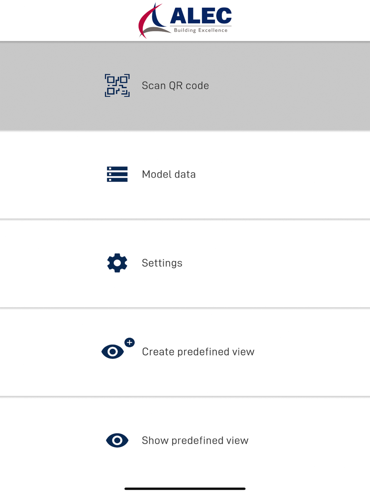Choose Create predefined view text
The image size is (370, 493).
[x=198, y=352]
